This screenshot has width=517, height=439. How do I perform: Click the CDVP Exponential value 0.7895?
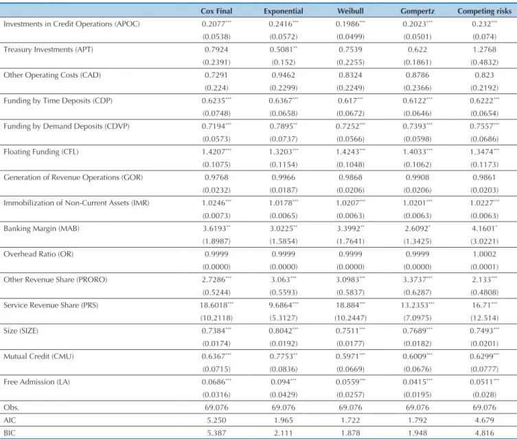284,126
